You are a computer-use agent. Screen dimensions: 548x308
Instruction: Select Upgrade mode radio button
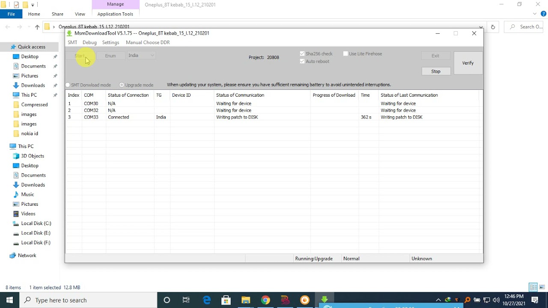tap(122, 85)
